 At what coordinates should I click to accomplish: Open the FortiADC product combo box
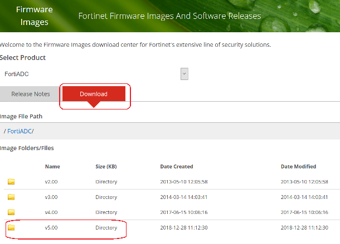click(x=92, y=73)
